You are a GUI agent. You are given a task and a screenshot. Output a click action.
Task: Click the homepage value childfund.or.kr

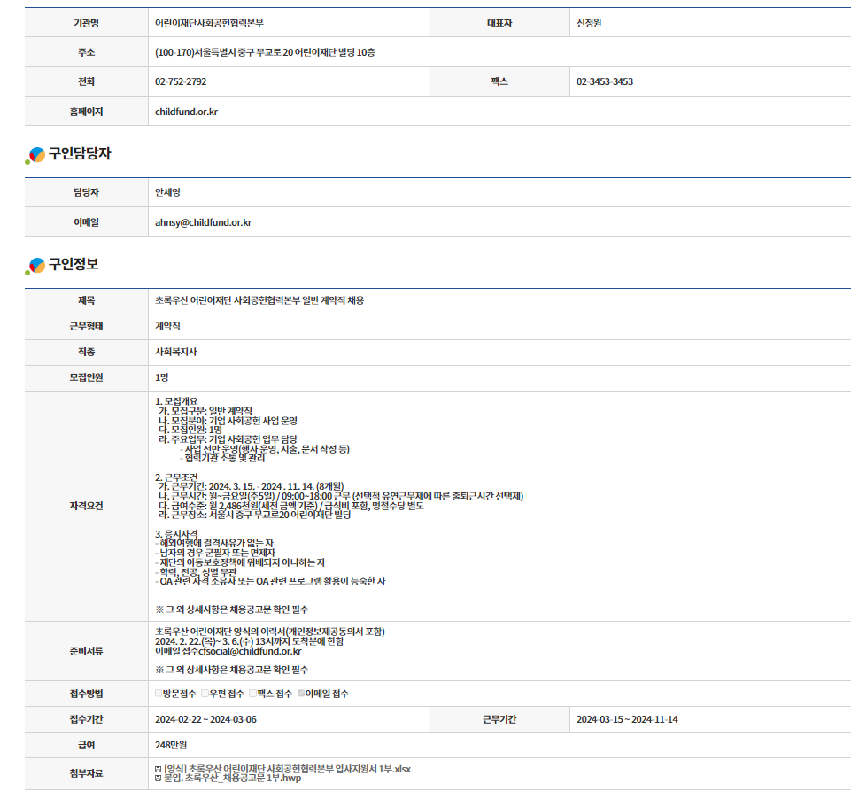[186, 112]
